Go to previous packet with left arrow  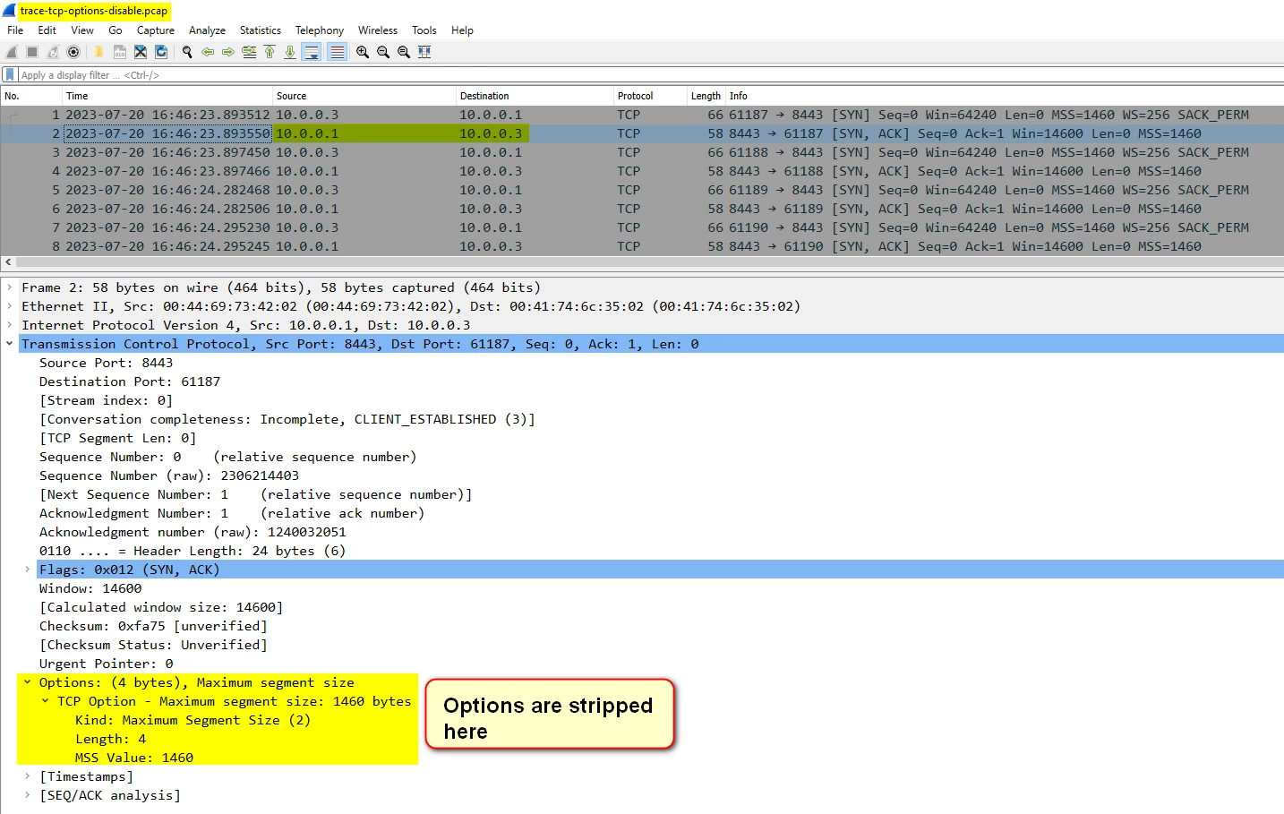(208, 52)
